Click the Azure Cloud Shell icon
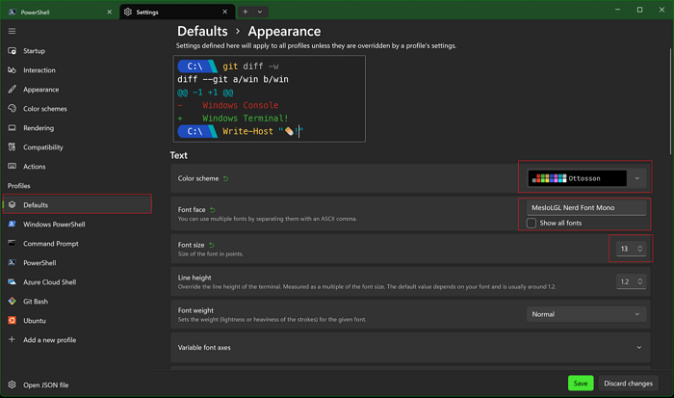The width and height of the screenshot is (674, 398). (12, 281)
